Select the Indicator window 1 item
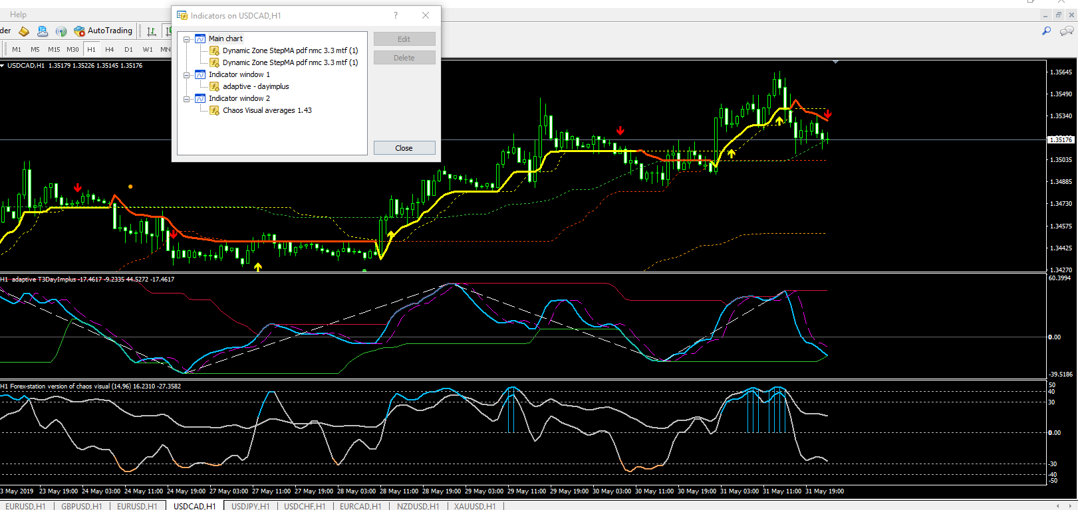 pyautogui.click(x=239, y=74)
